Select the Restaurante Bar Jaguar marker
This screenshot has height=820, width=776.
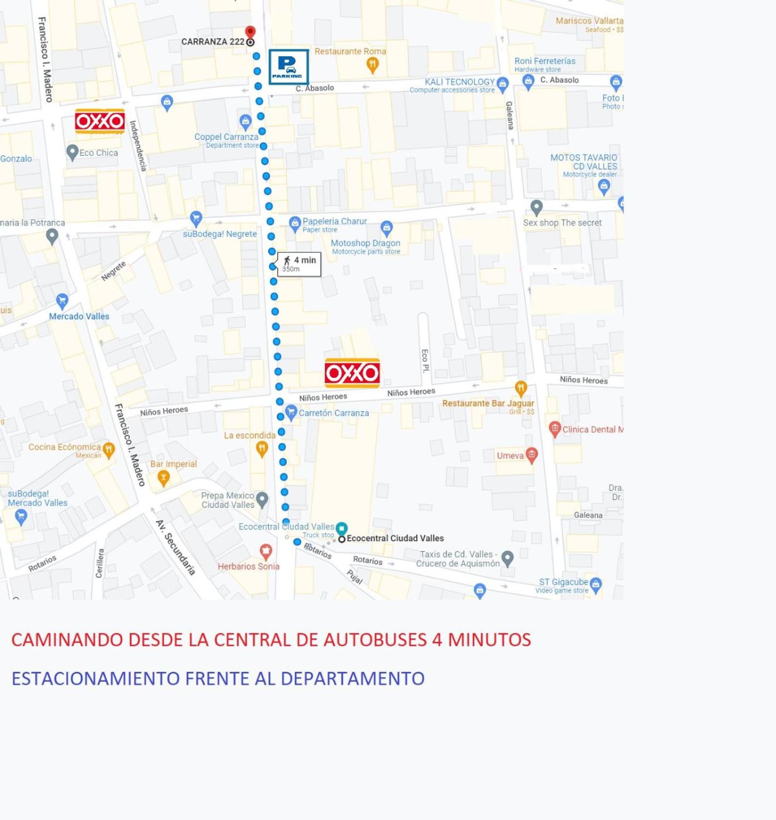point(521,388)
